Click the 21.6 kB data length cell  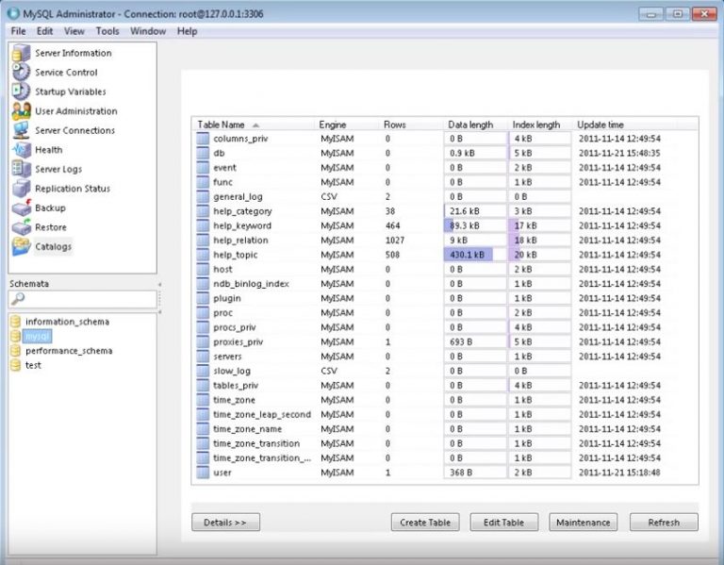[x=475, y=211]
